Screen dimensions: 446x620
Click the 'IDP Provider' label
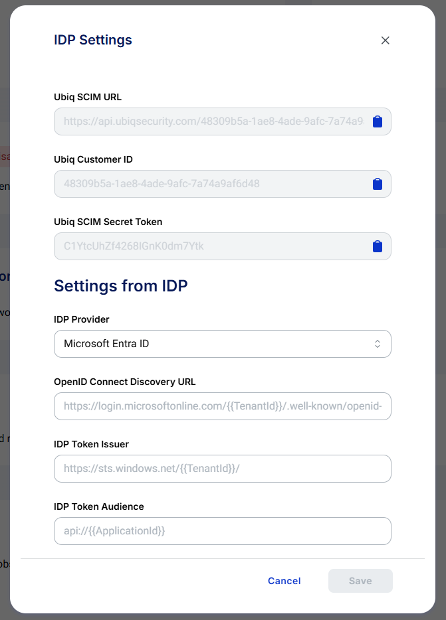pos(82,319)
